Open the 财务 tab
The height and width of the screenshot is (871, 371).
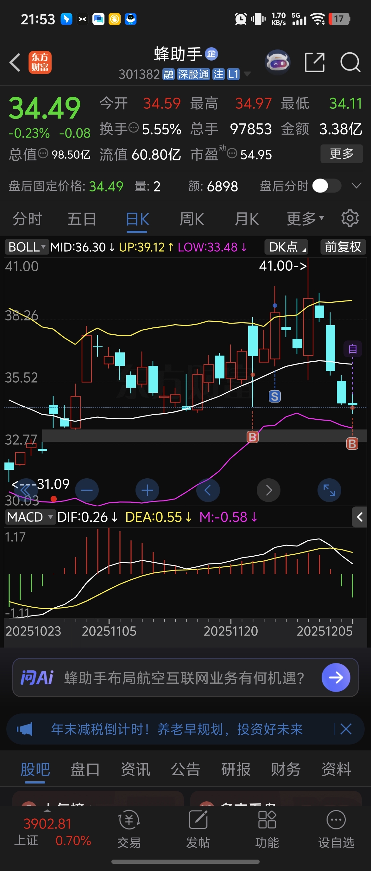point(286,769)
